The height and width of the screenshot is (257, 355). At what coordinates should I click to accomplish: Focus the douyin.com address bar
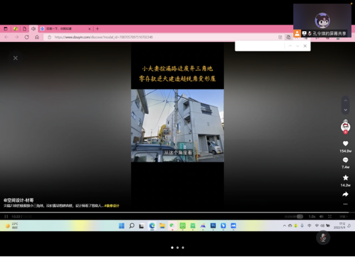[x=161, y=37]
